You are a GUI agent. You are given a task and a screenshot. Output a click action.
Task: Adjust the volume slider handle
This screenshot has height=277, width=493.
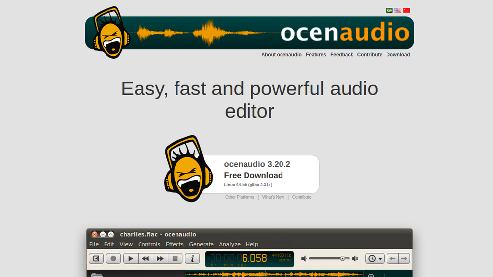tap(343, 258)
